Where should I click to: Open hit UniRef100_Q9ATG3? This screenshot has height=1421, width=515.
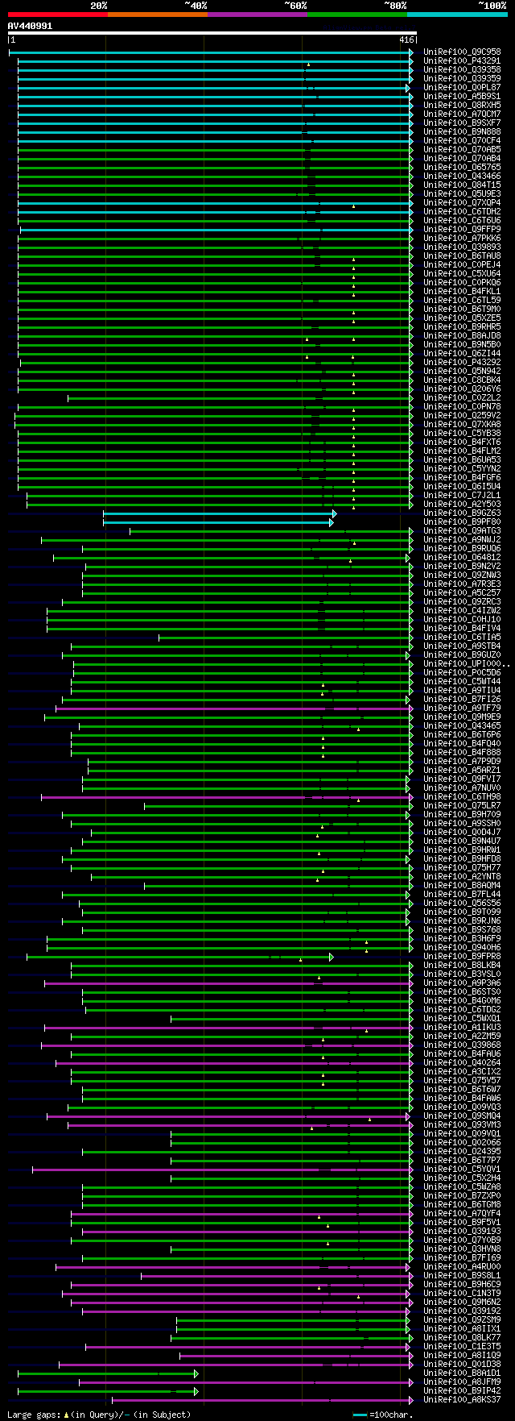(462, 531)
